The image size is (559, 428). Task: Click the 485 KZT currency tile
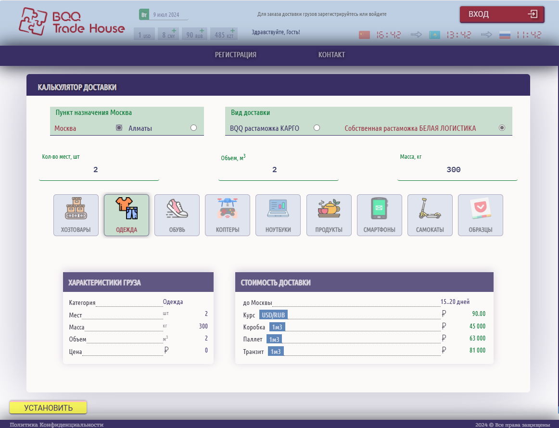click(224, 34)
